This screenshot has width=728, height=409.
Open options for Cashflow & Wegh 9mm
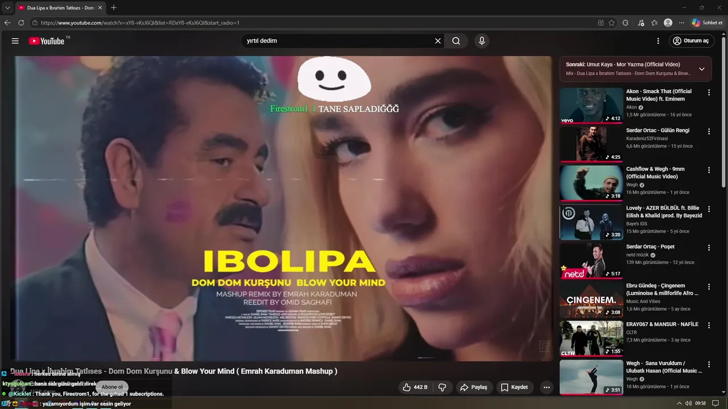point(709,170)
